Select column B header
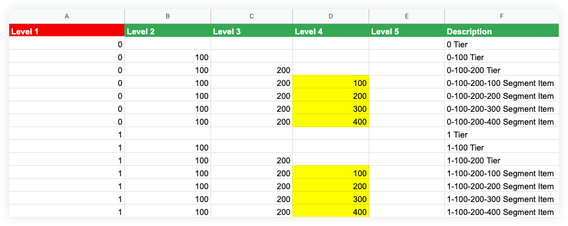This screenshot has height=226, width=568. coord(168,16)
